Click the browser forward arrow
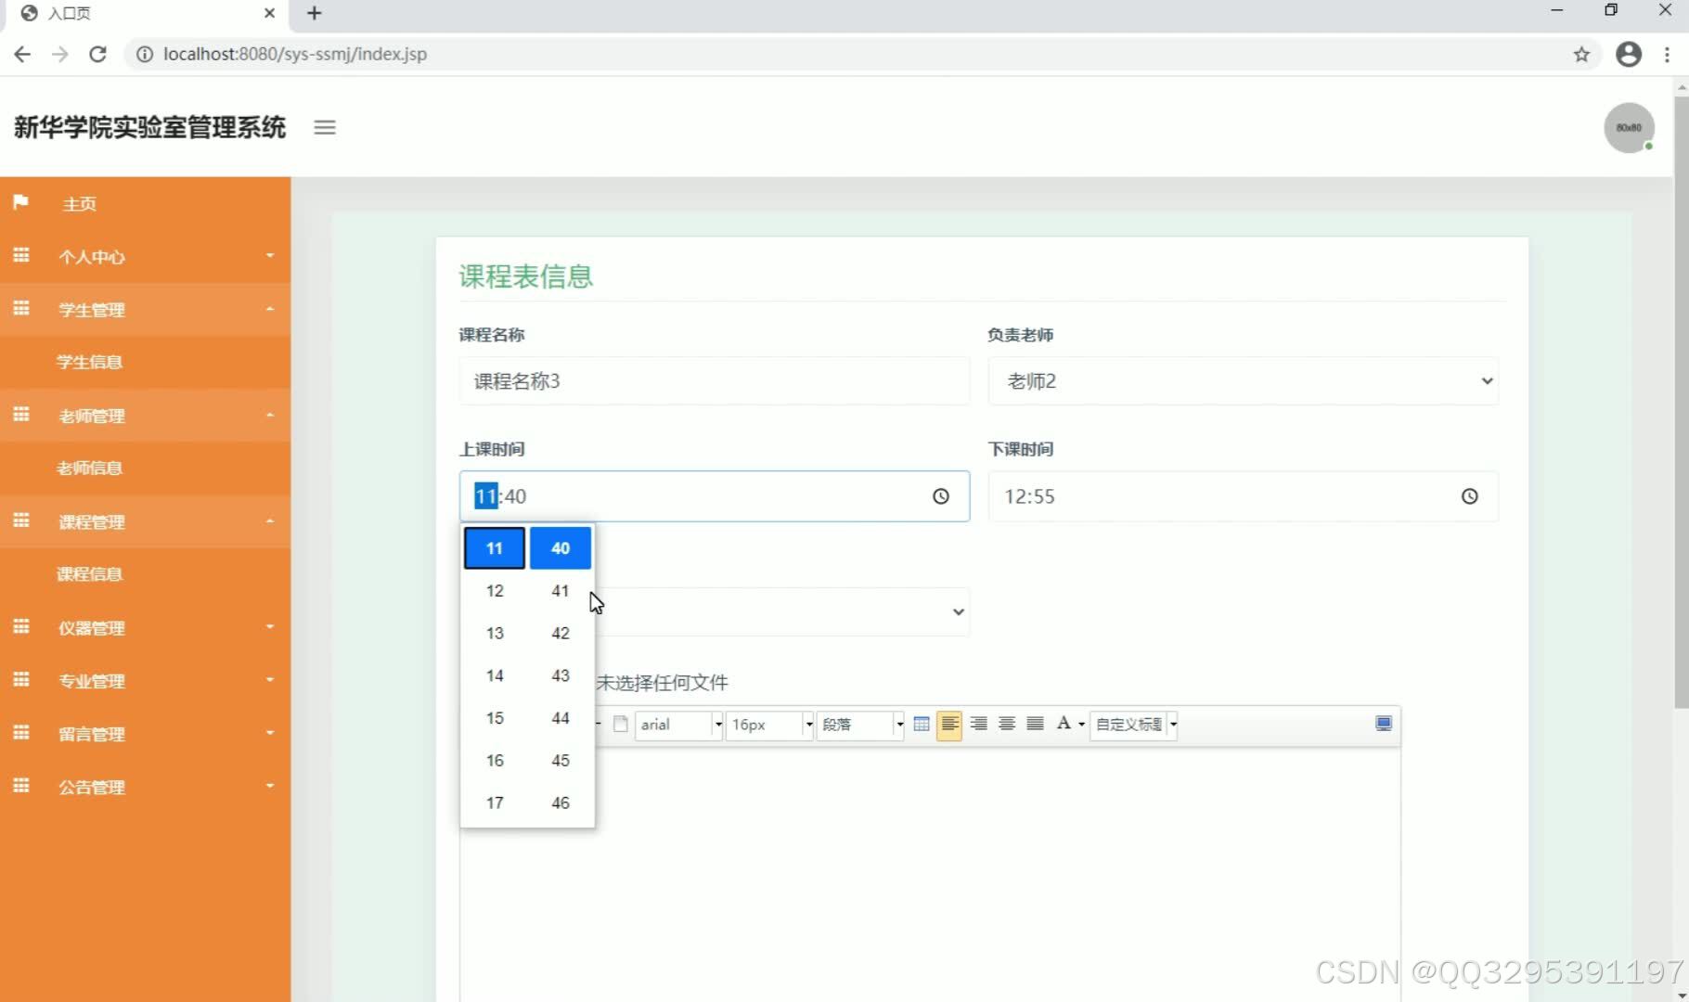This screenshot has height=1002, width=1689. click(x=60, y=54)
